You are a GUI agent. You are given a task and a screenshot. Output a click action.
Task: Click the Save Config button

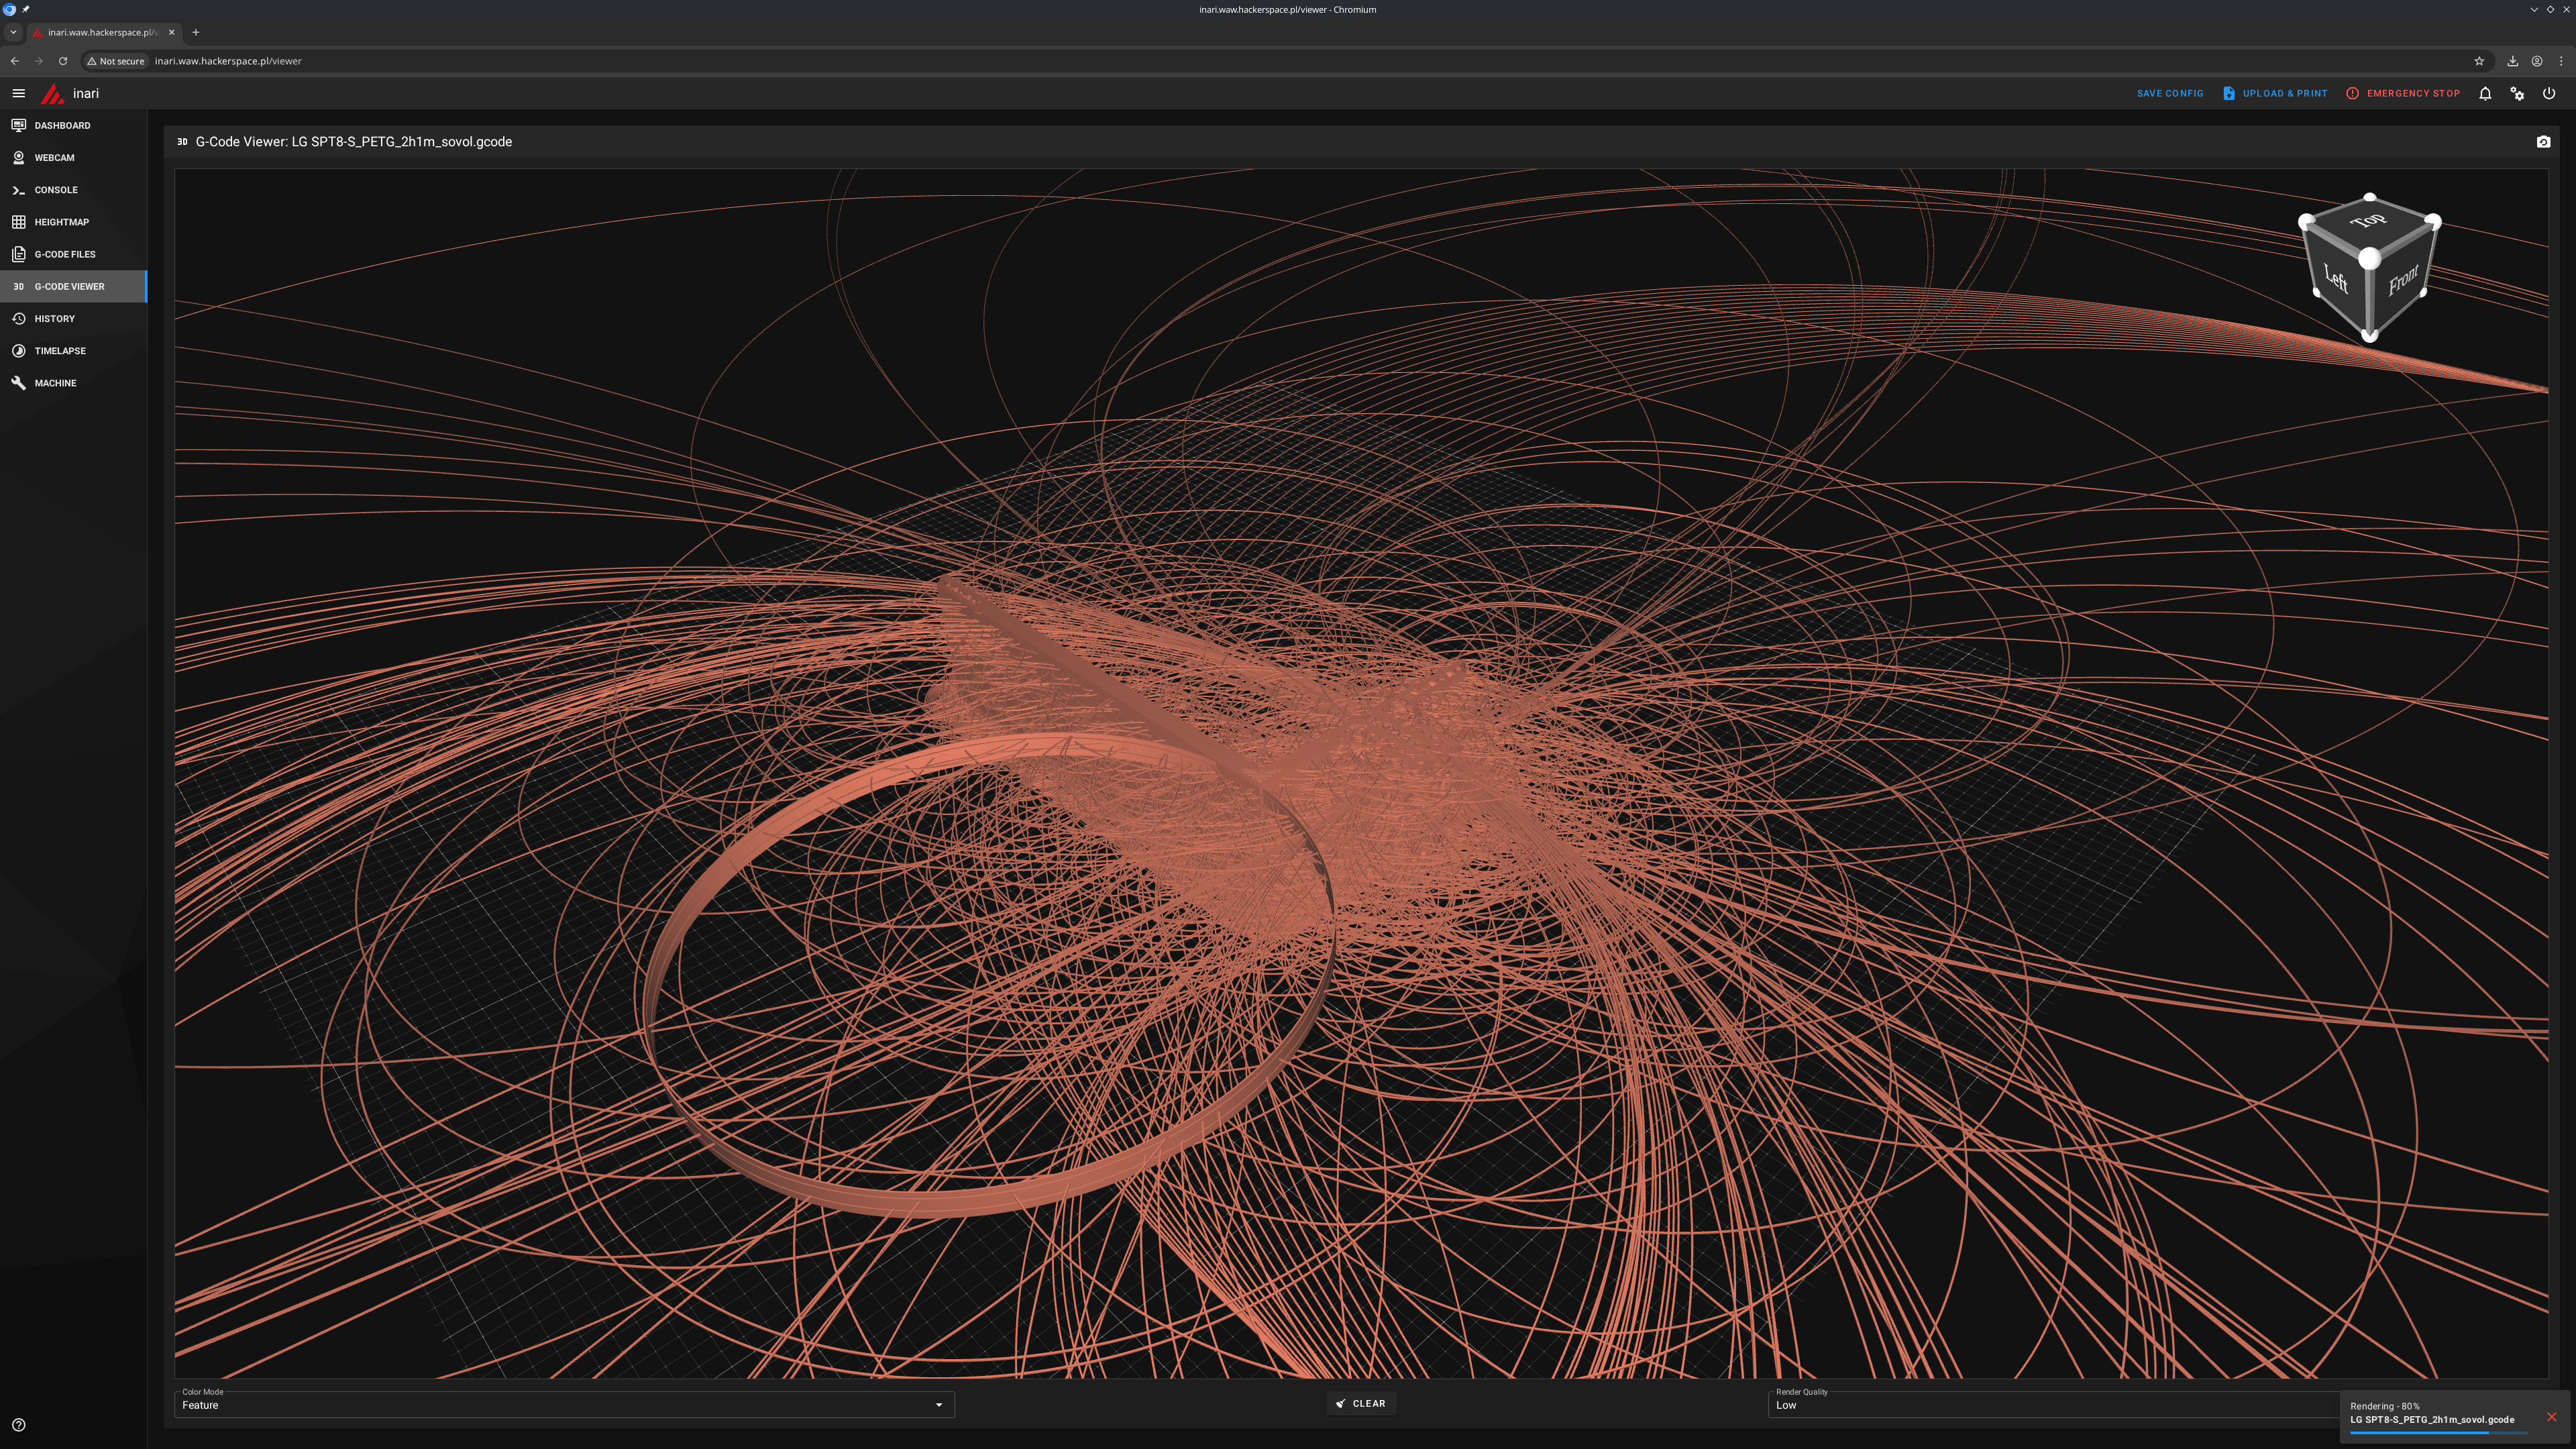coord(2170,93)
